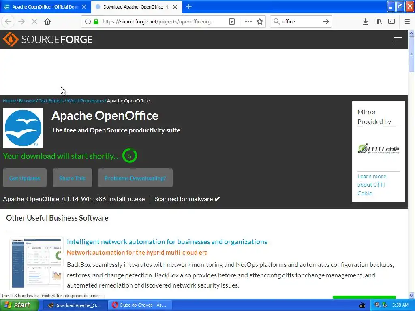This screenshot has height=311, width=415.
Task: Close the Download Apache_OpenOffice tab
Action: click(175, 7)
